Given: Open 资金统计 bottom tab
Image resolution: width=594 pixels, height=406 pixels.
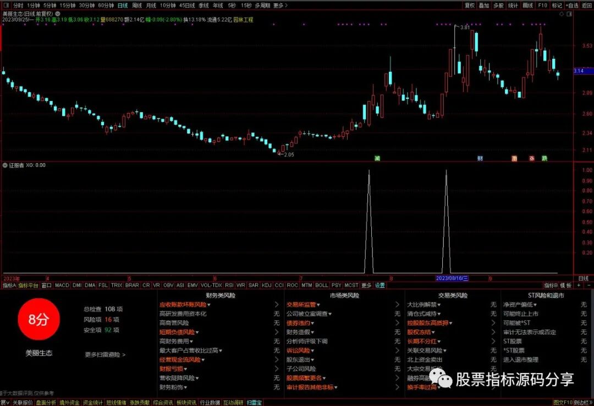Looking at the screenshot, I should pos(92,403).
